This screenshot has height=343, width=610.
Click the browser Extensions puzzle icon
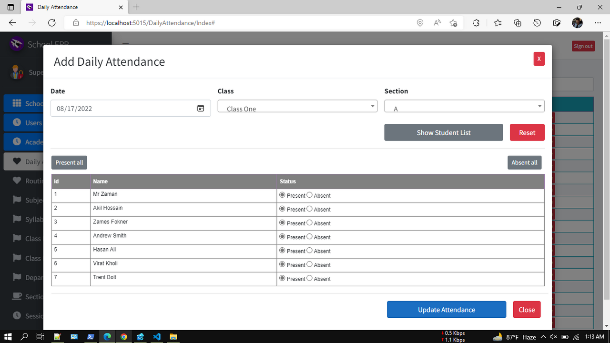click(476, 23)
